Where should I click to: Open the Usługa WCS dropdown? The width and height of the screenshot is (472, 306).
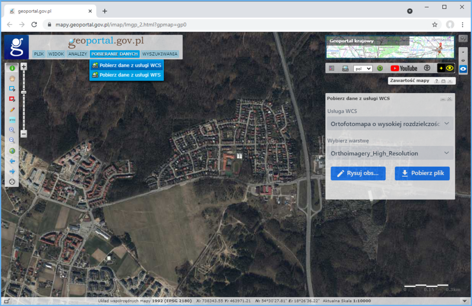click(x=390, y=123)
